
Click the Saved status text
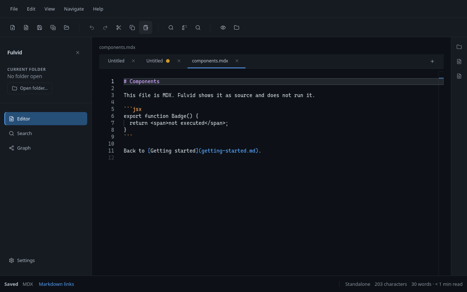click(11, 284)
